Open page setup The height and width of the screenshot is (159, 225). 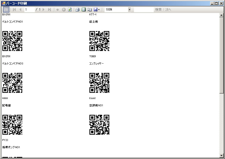pos(89,10)
